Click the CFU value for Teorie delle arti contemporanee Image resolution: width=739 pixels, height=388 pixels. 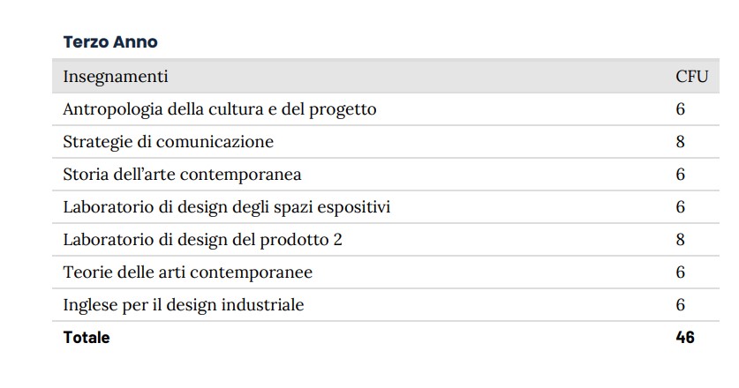click(x=681, y=272)
